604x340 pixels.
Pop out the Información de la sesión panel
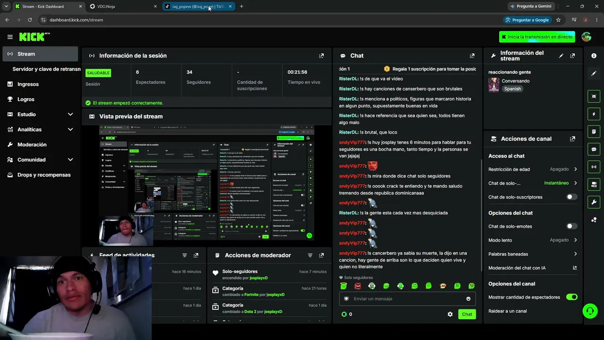pyautogui.click(x=321, y=56)
